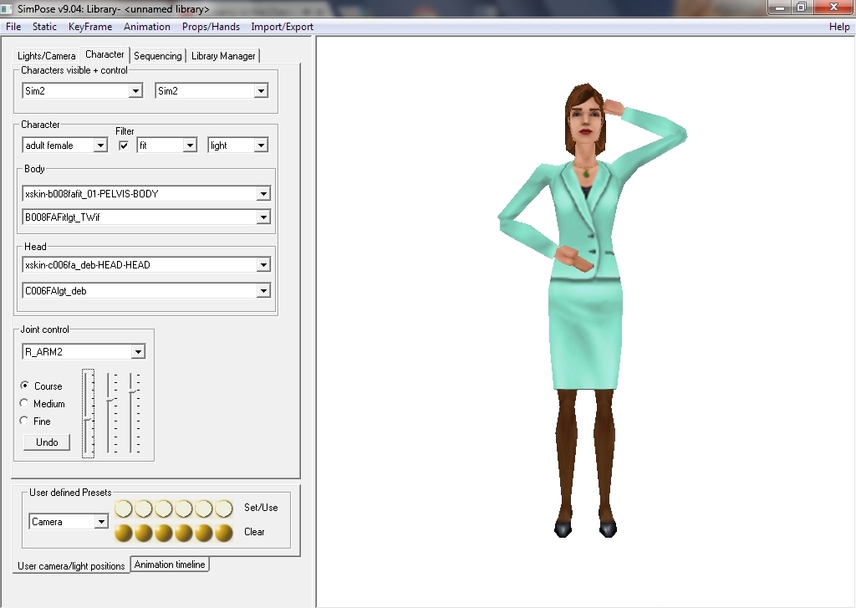Click the SimPose application icon in title bar
Screen dimensions: 856x608
pyautogui.click(x=8, y=9)
